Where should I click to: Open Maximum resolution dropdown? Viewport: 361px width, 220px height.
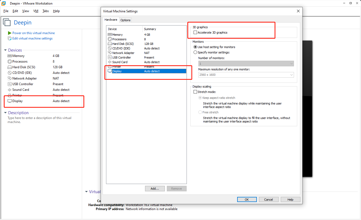point(246,75)
